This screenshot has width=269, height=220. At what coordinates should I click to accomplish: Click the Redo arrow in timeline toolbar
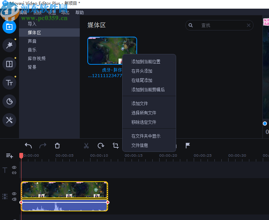click(43, 146)
